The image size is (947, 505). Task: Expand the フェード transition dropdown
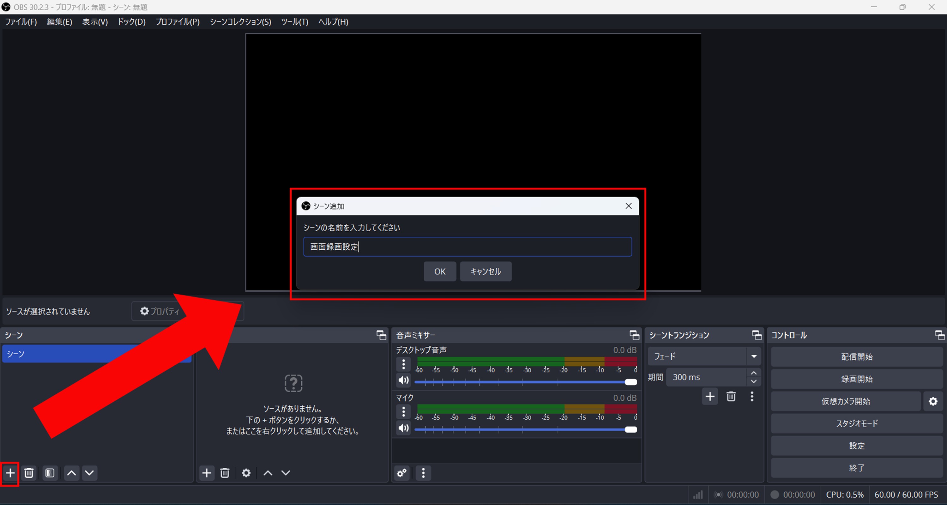pos(754,356)
